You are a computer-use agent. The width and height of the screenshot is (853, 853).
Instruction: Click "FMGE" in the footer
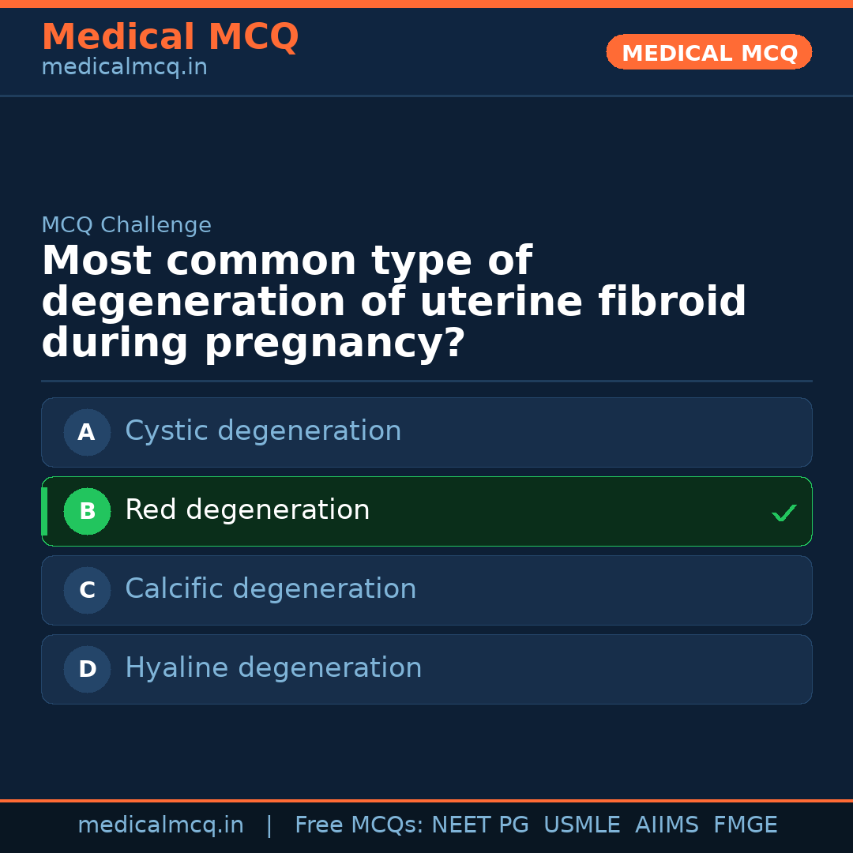tap(745, 825)
